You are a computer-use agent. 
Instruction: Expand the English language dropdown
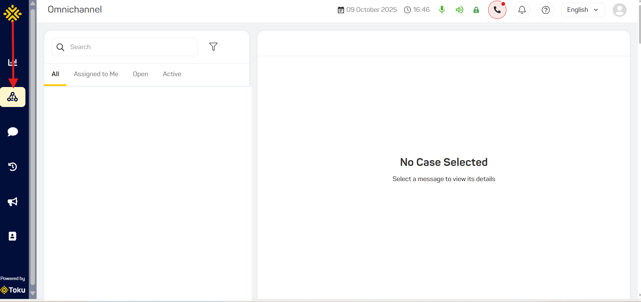pyautogui.click(x=583, y=10)
